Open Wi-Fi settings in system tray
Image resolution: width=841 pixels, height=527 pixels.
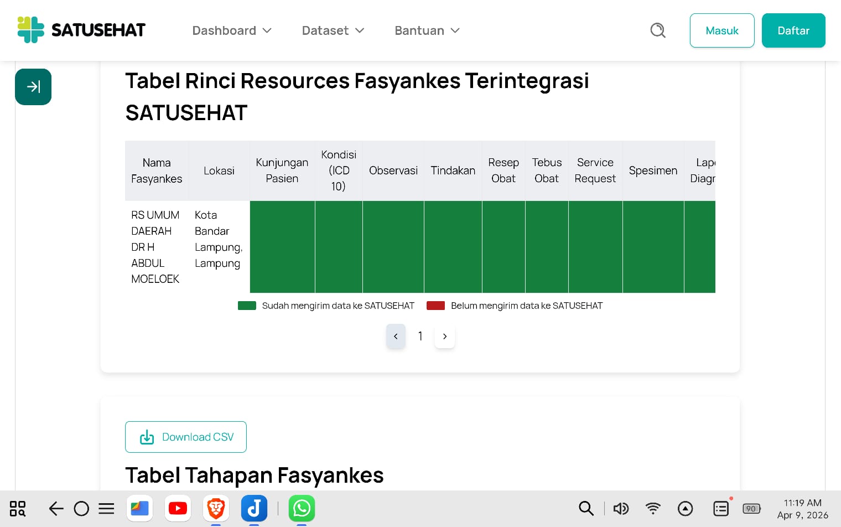653,508
